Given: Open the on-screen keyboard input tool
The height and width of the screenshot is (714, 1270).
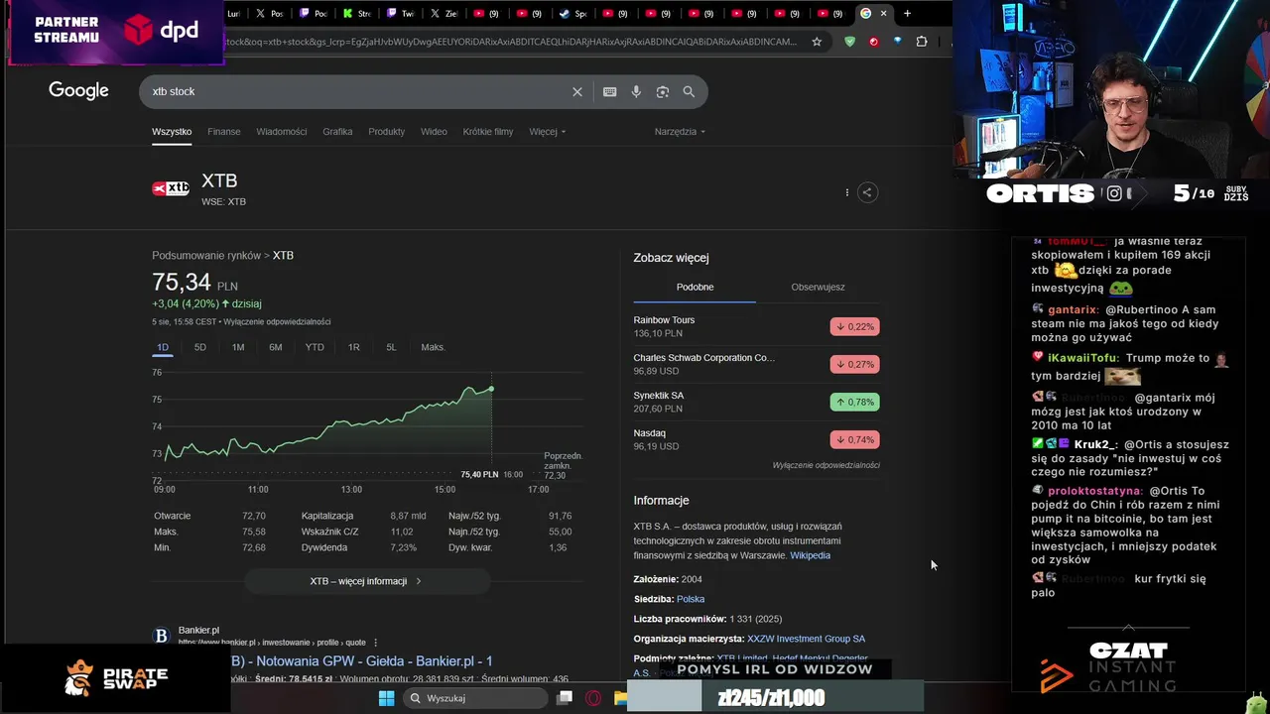Looking at the screenshot, I should pos(610,91).
